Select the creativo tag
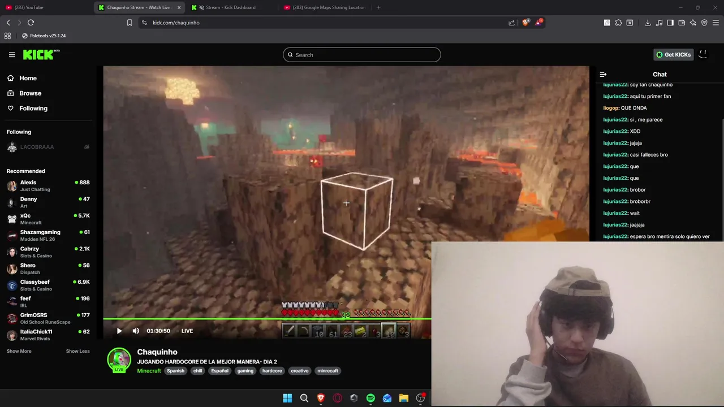 coord(299,371)
